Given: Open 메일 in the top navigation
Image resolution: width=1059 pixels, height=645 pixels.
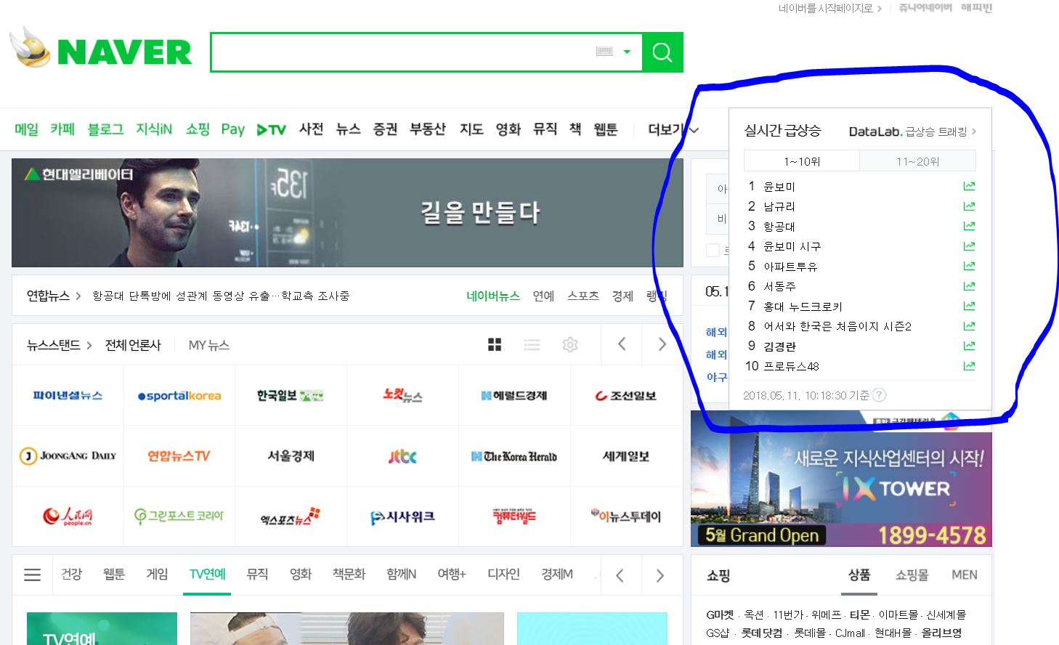Looking at the screenshot, I should (x=26, y=129).
